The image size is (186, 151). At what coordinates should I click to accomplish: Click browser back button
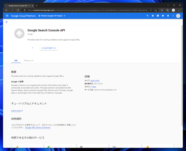7,10
